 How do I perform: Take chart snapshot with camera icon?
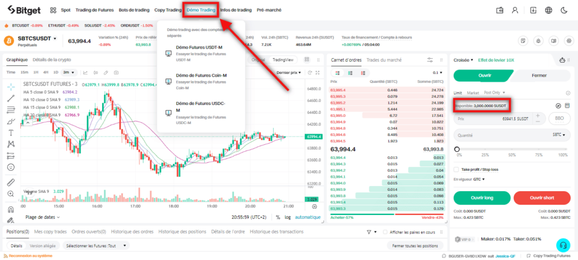116,73
